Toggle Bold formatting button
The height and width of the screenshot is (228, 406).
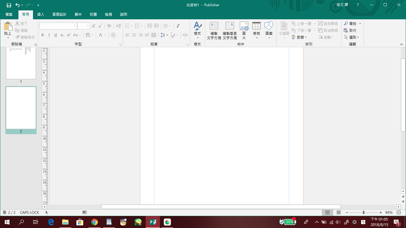click(x=43, y=35)
